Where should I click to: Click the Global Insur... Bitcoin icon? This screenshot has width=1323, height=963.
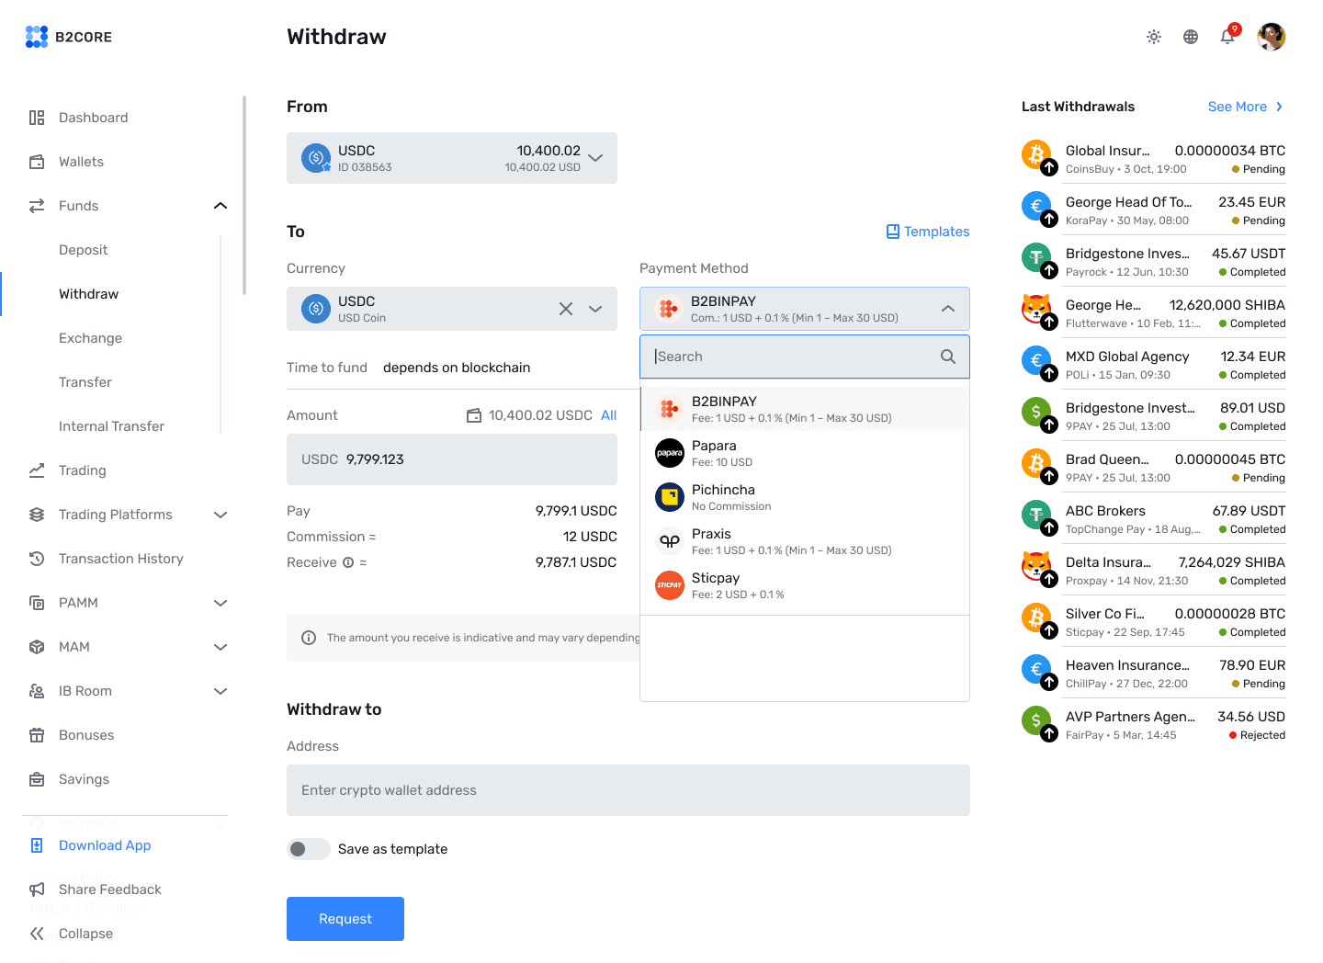pos(1036,154)
